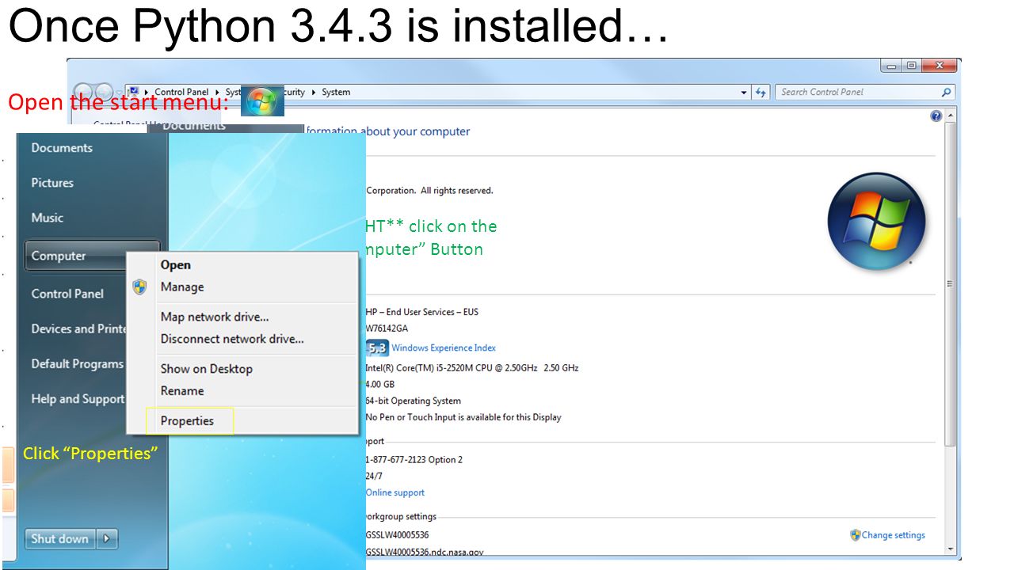
Task: Select Show on Desktop in context menu
Action: tap(206, 369)
